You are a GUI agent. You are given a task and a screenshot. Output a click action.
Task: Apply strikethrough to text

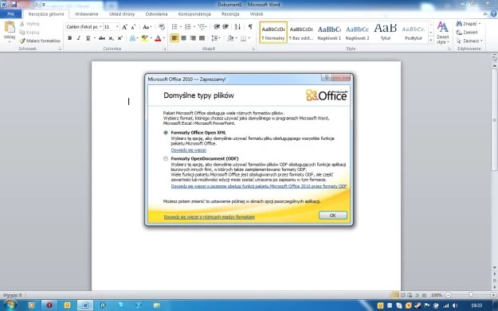pyautogui.click(x=102, y=38)
